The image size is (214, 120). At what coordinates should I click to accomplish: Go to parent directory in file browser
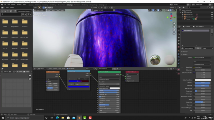8,11
